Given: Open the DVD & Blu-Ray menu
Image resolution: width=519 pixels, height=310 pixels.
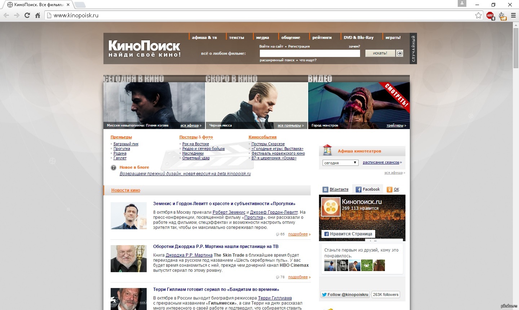Looking at the screenshot, I should click(x=359, y=37).
